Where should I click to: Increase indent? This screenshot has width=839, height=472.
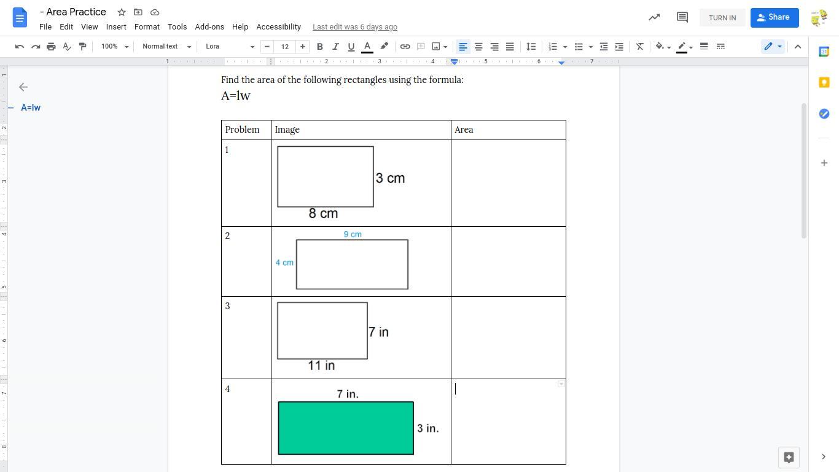coord(619,47)
